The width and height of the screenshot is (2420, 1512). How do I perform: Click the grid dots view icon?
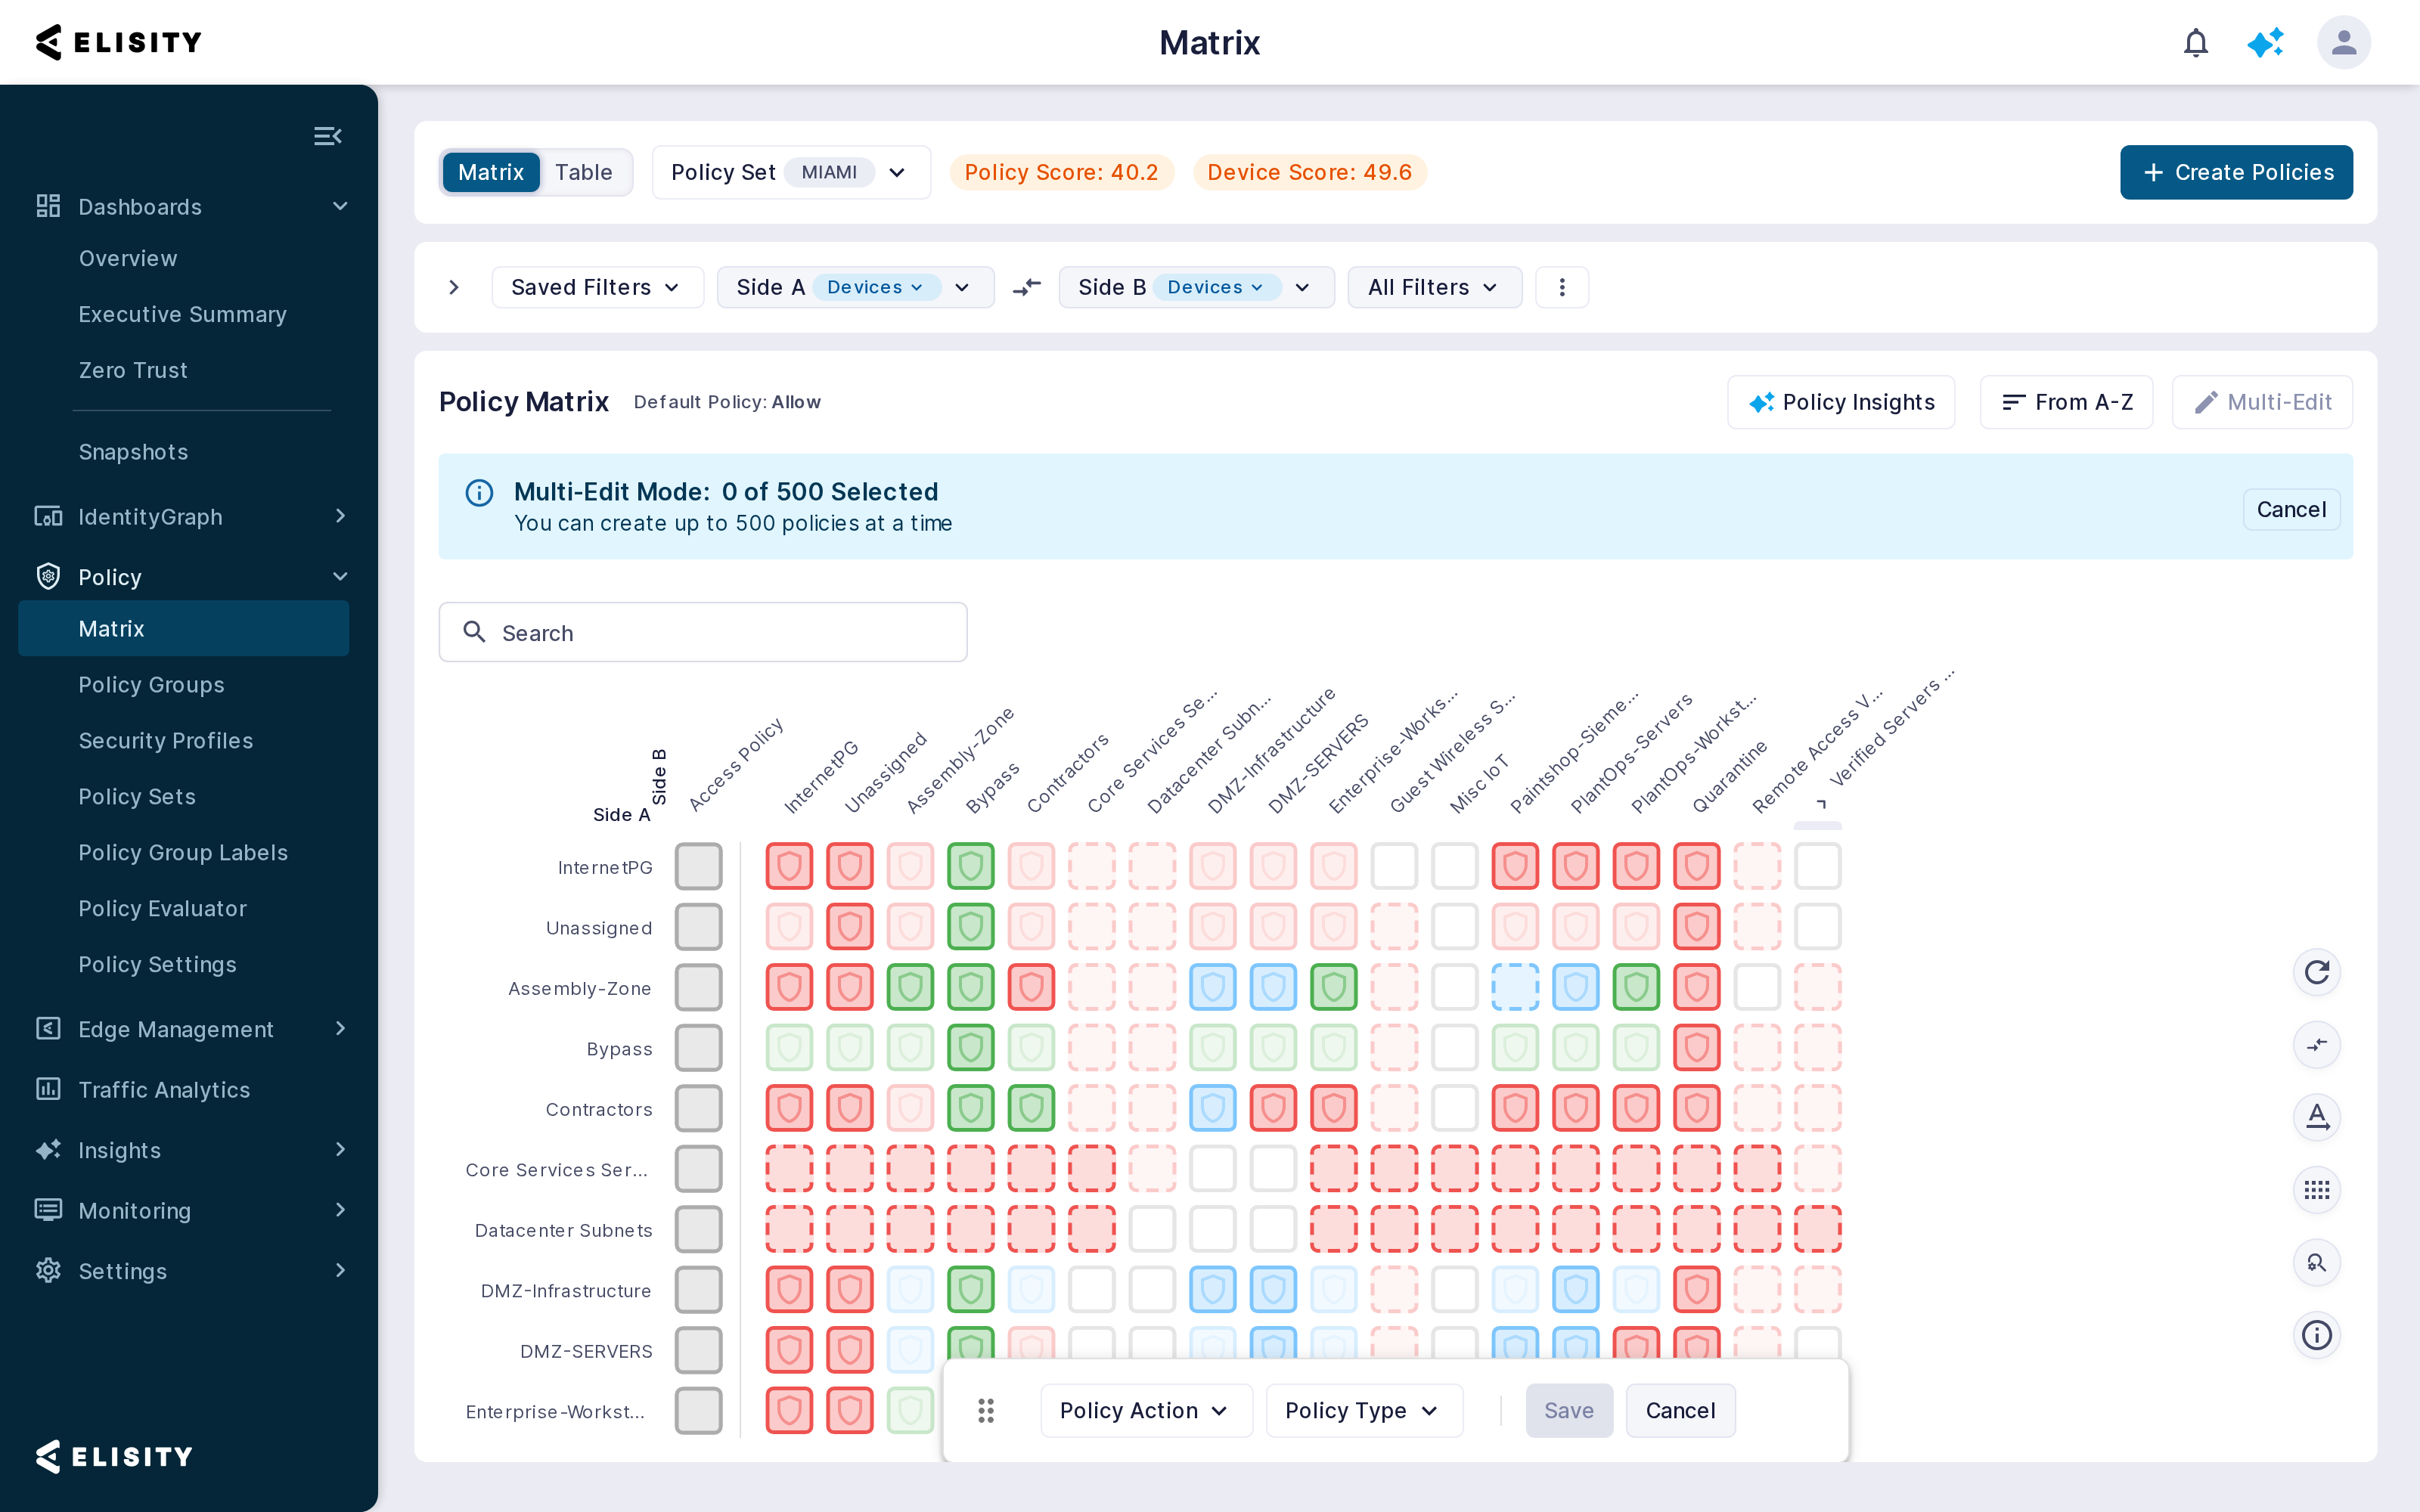coord(2316,1190)
